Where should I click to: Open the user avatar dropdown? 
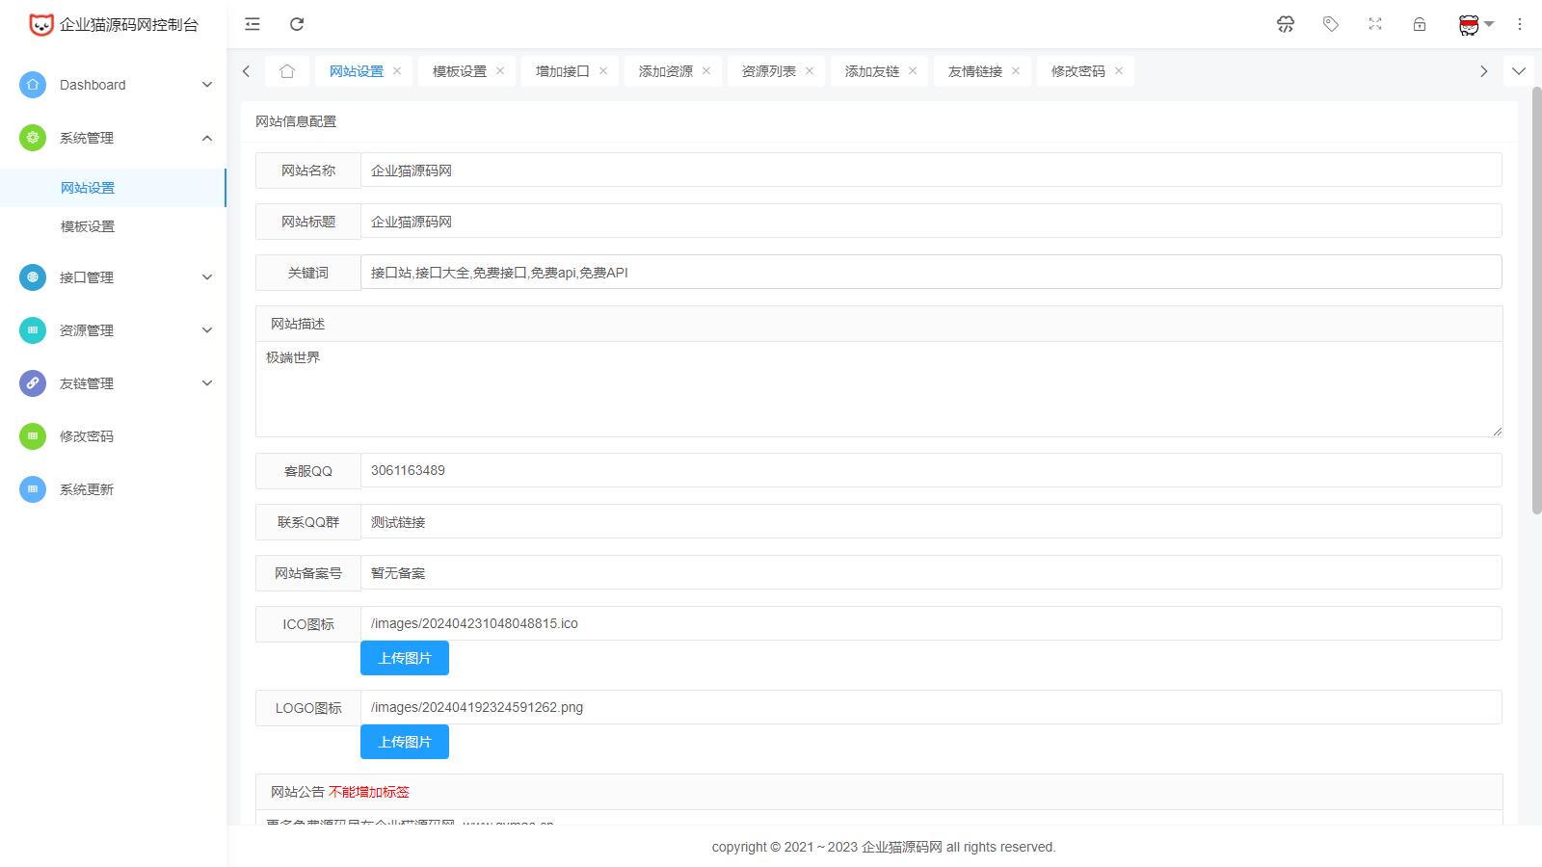coord(1475,24)
